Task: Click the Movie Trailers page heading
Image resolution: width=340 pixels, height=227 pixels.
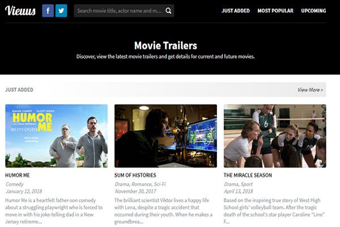Action: click(x=165, y=45)
